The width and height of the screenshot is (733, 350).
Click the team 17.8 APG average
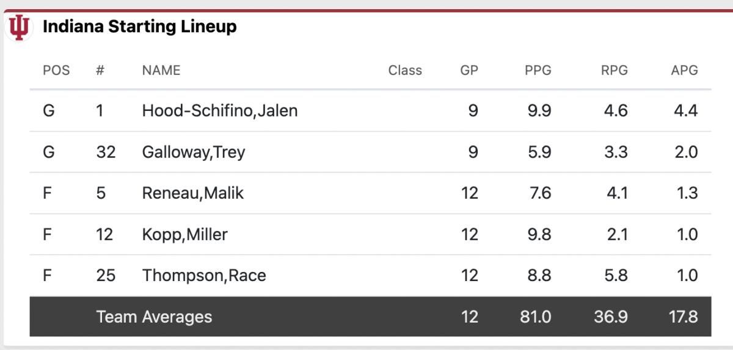(682, 317)
